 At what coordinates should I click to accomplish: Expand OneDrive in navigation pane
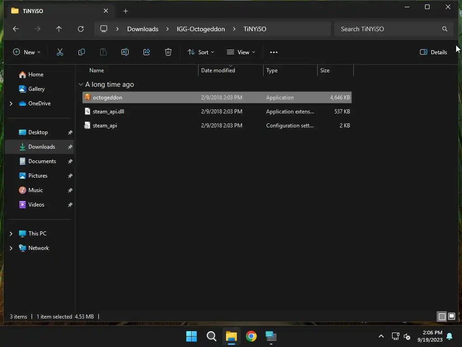[11, 103]
